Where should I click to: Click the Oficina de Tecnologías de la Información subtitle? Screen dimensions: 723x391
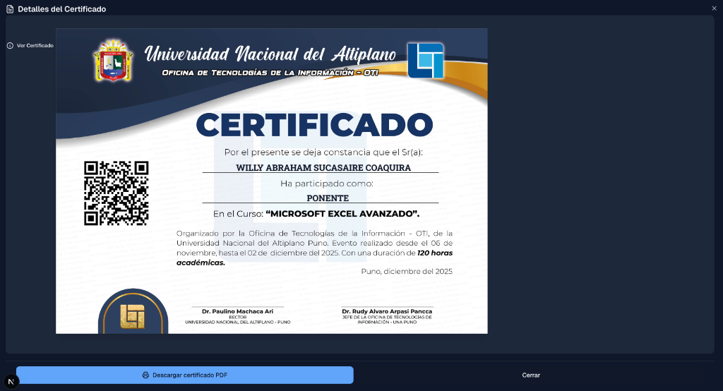click(270, 73)
